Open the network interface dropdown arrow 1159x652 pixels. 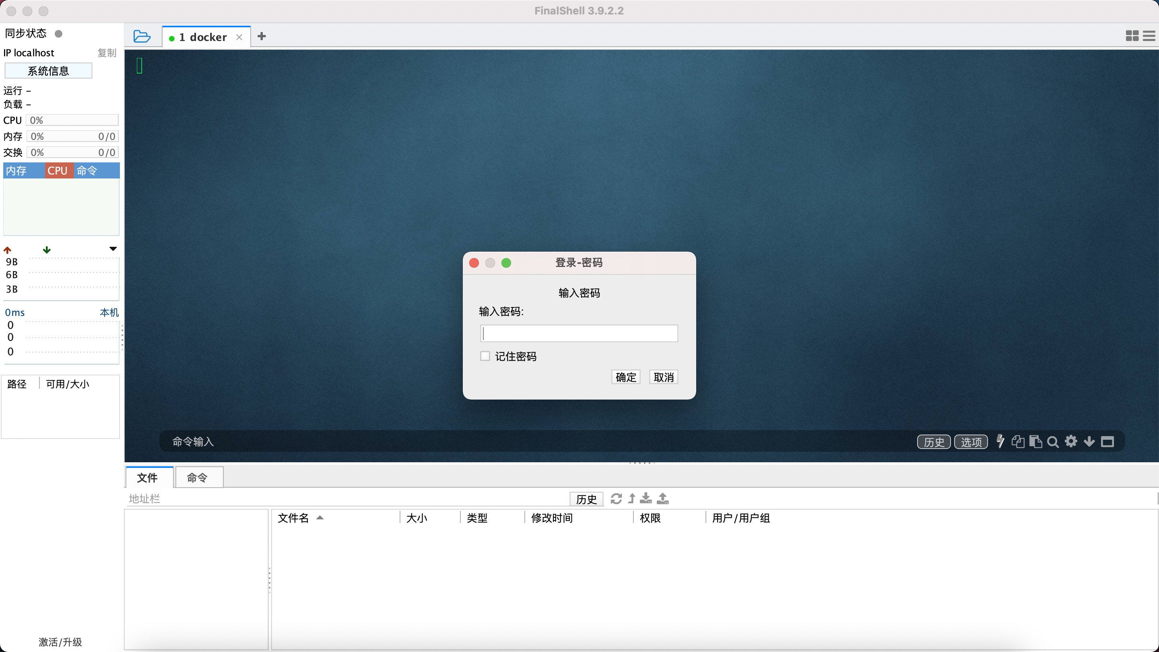[113, 249]
